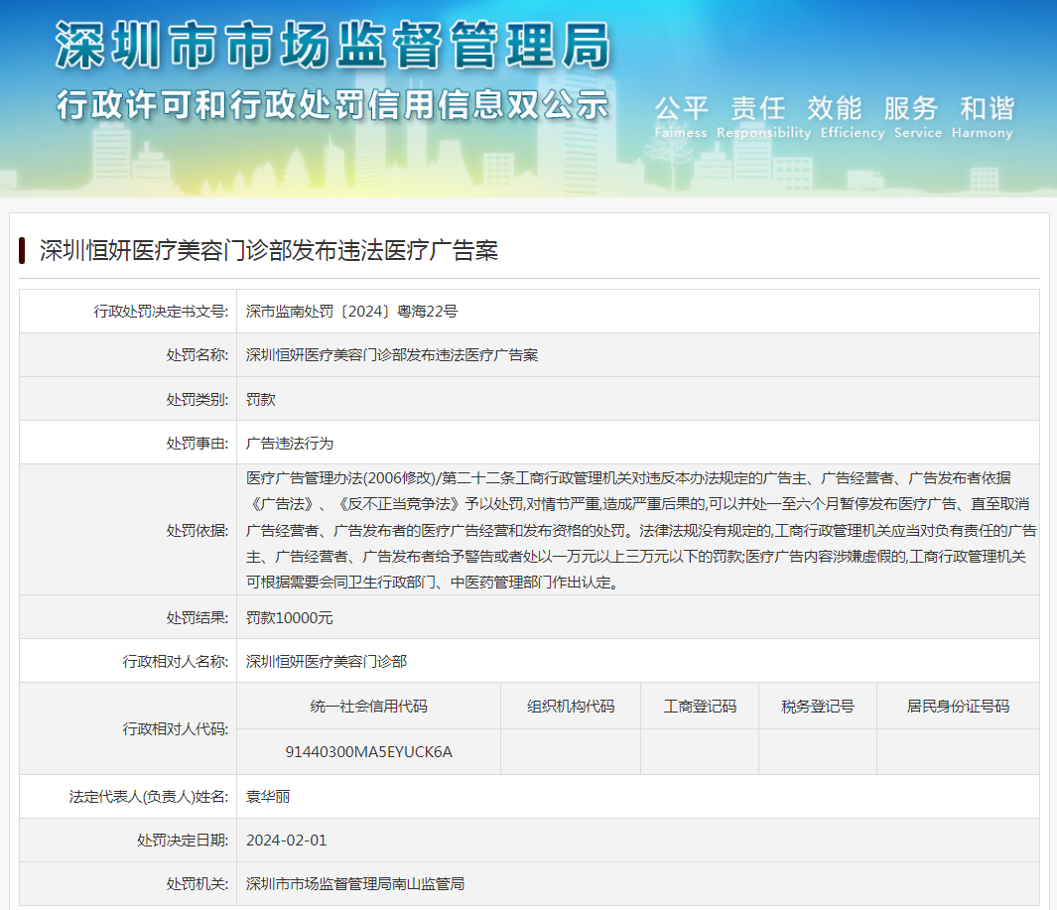Select the credit code 91440300MA5EYUCK6A
The image size is (1057, 910).
click(368, 752)
